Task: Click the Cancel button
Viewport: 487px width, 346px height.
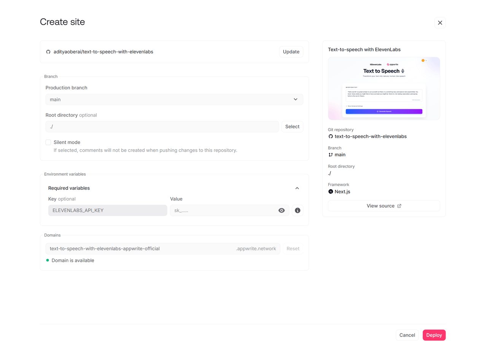Action: [x=407, y=335]
